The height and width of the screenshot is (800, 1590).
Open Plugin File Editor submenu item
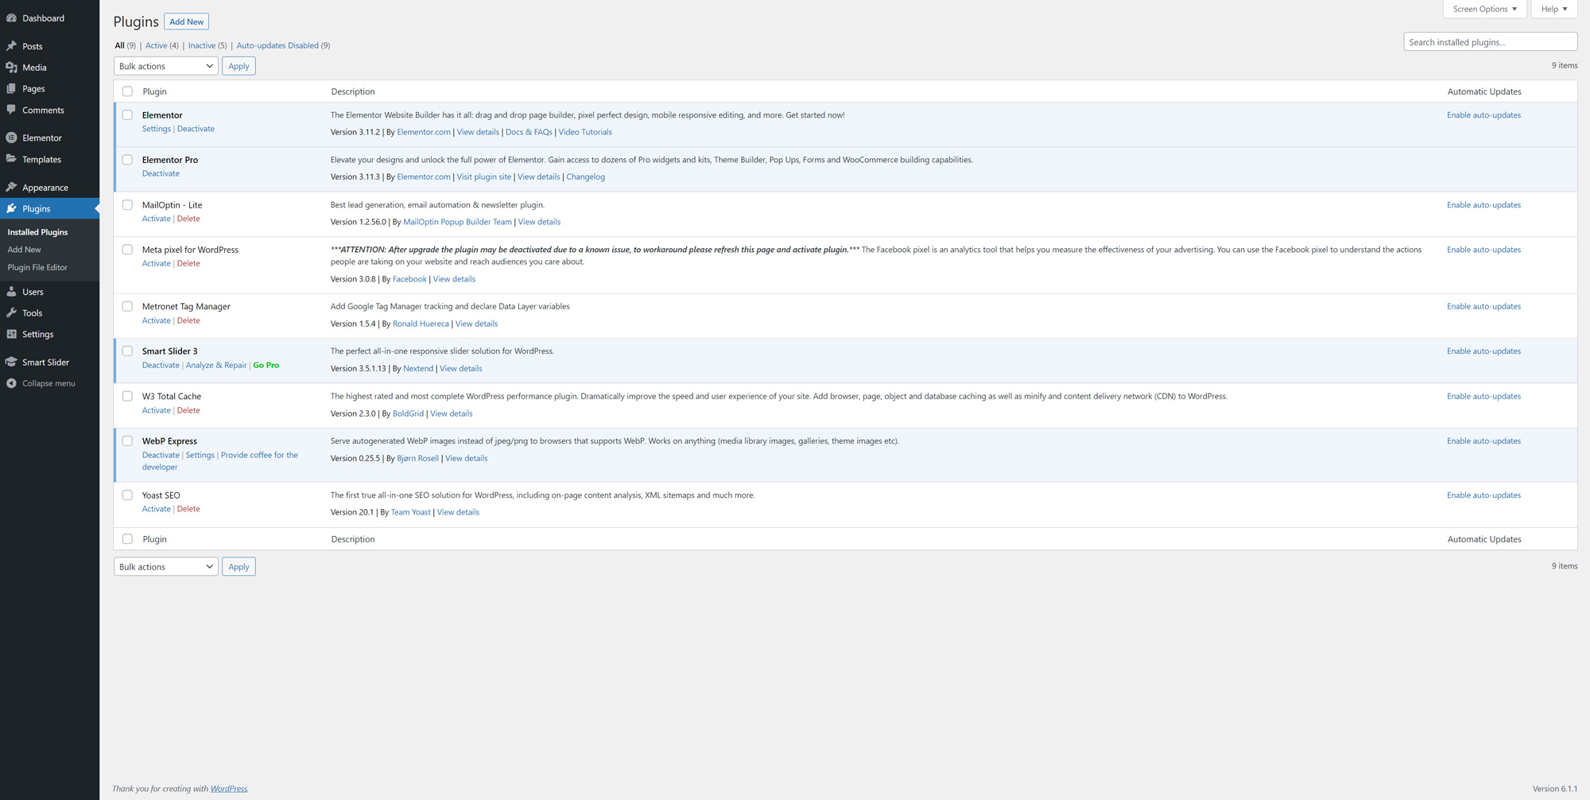[x=37, y=267]
